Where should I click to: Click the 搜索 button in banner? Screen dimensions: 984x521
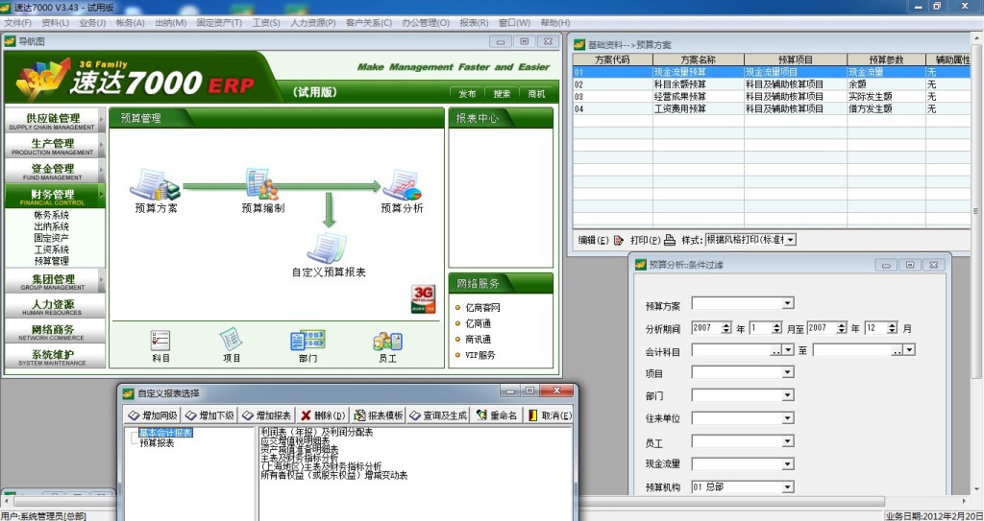[502, 94]
